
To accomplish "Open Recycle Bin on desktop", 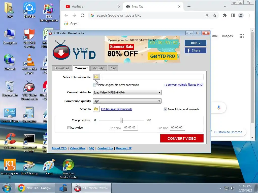I will pos(10,89).
